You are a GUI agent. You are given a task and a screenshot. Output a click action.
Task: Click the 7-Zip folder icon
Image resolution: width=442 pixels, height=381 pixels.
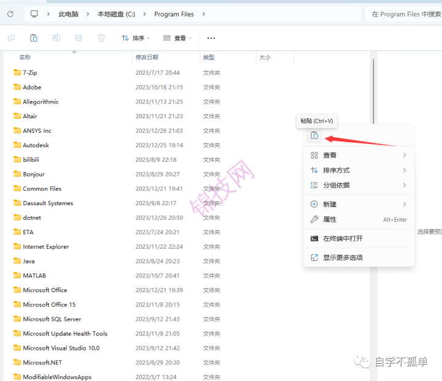click(17, 72)
